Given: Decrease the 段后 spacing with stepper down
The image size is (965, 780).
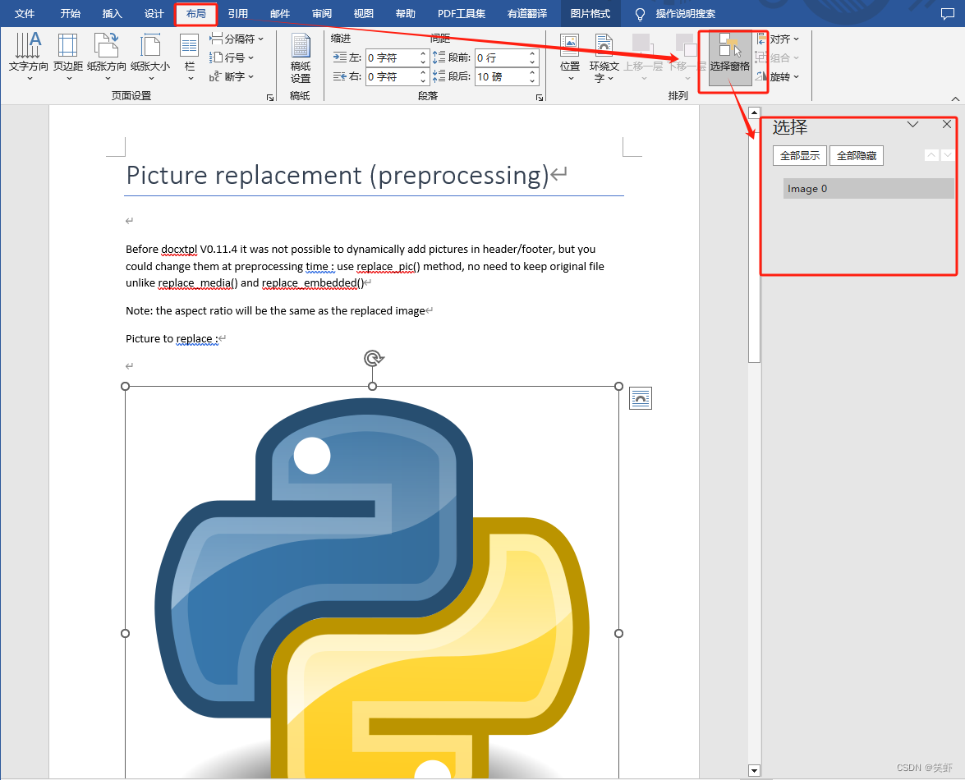Looking at the screenshot, I should 533,80.
